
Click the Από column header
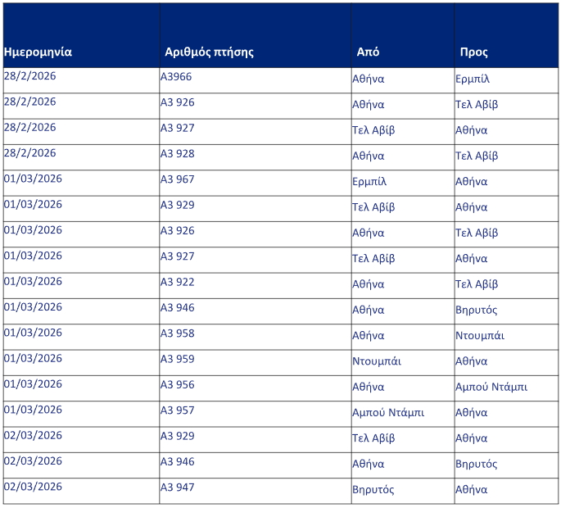click(368, 52)
